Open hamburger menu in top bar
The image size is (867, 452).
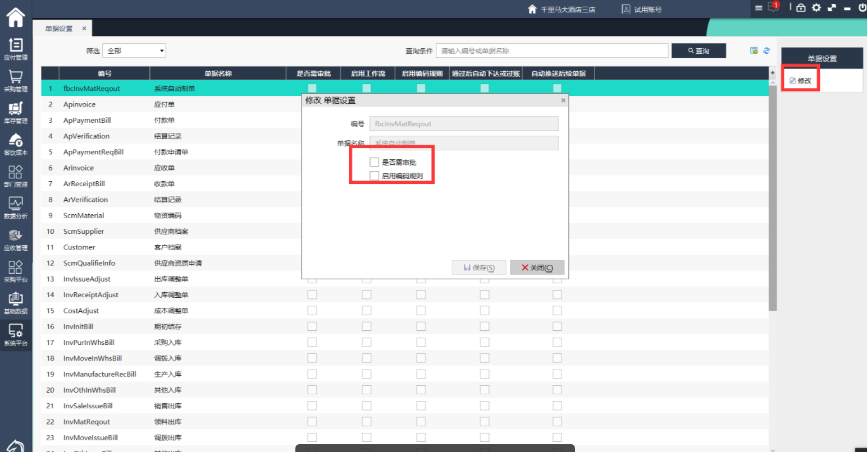759,8
